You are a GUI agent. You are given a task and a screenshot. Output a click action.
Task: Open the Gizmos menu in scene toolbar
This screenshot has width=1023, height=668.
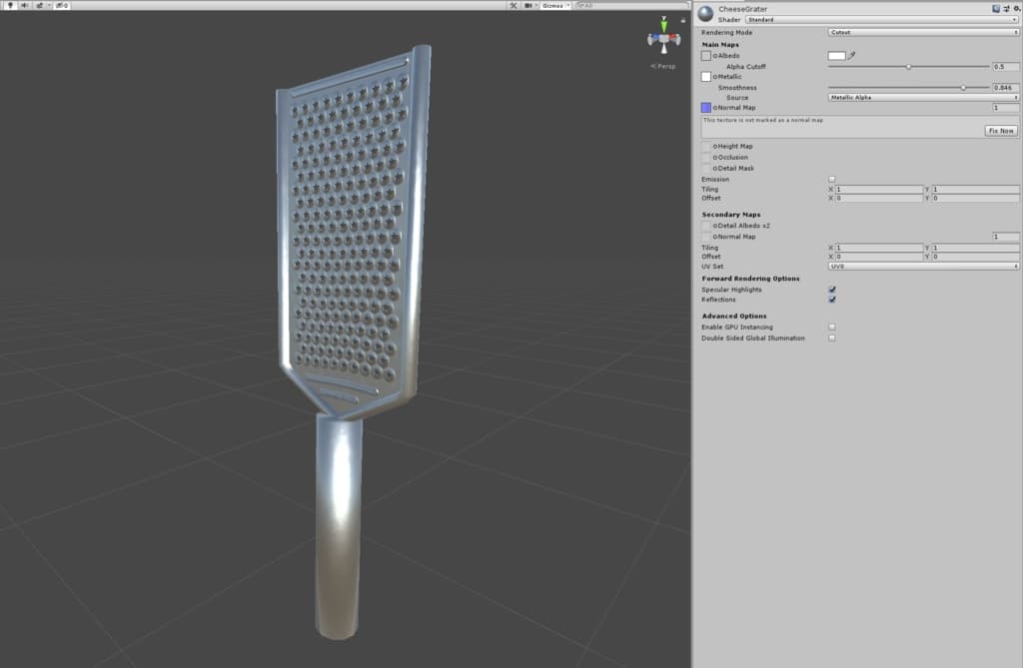[554, 5]
